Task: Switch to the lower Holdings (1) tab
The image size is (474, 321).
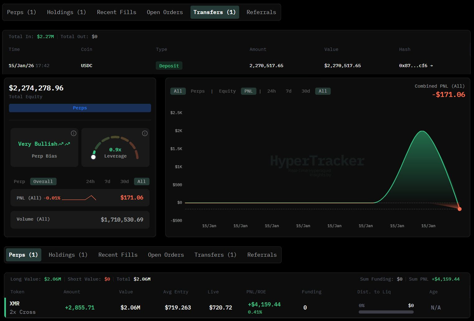Action: point(68,255)
